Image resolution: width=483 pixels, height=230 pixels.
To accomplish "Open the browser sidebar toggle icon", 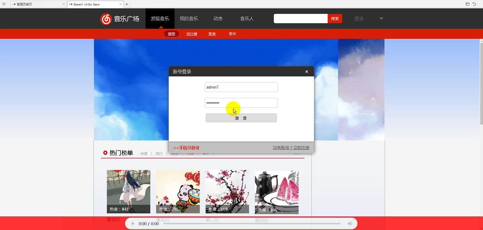I will 4,4.
